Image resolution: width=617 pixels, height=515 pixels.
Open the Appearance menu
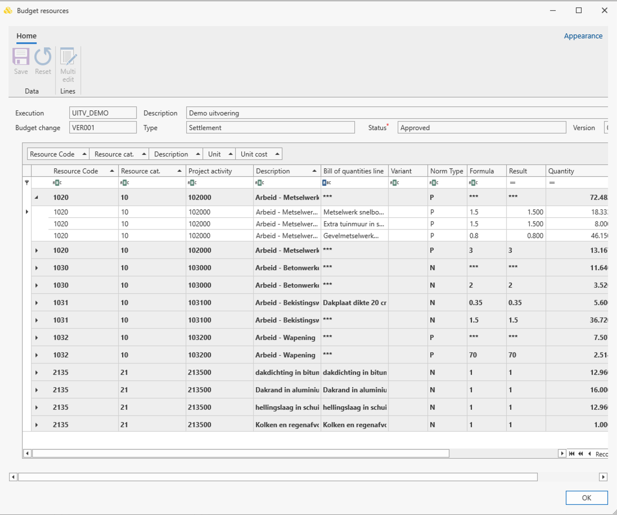(583, 36)
